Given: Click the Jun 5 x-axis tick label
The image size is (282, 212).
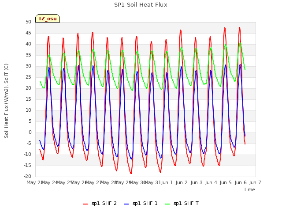Looking at the screenshot, I should 226,182.
